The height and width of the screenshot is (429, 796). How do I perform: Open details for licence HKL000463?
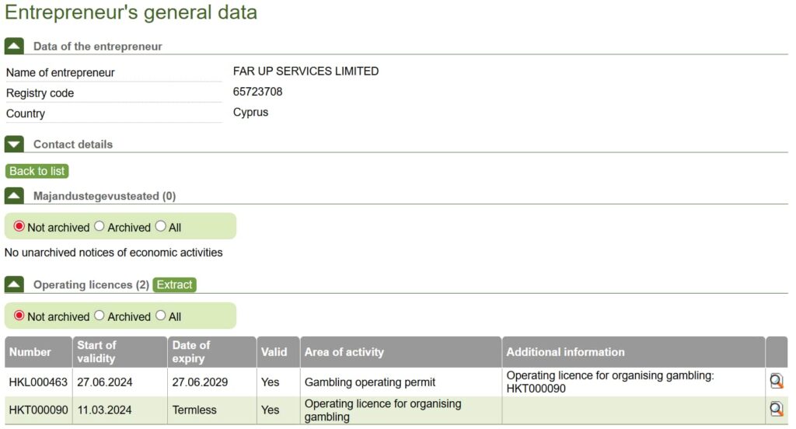[x=776, y=381]
